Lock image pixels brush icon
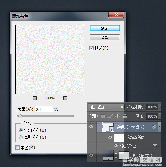The width and height of the screenshot is (166, 167). point(110,116)
